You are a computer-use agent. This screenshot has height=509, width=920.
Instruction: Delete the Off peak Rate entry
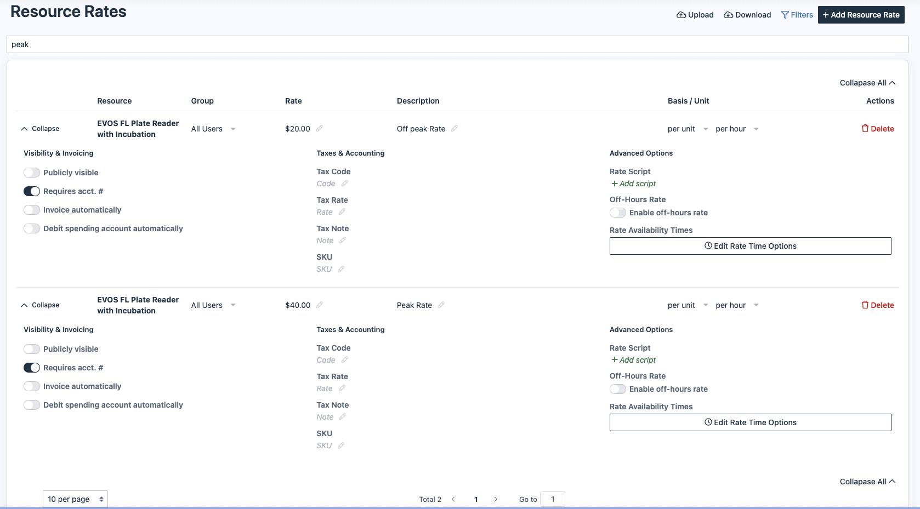coord(878,129)
